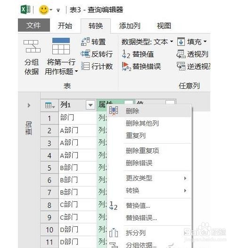Click the 替换值 icon in context menu
The image size is (240, 248).
[x=113, y=206]
